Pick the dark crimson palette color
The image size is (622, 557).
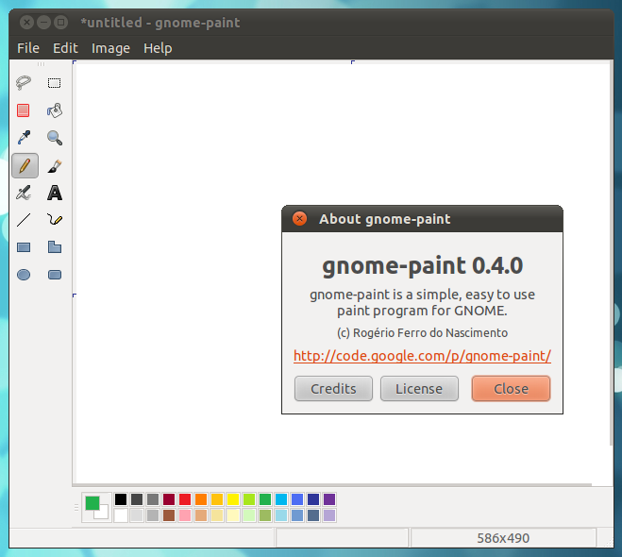coord(169,499)
